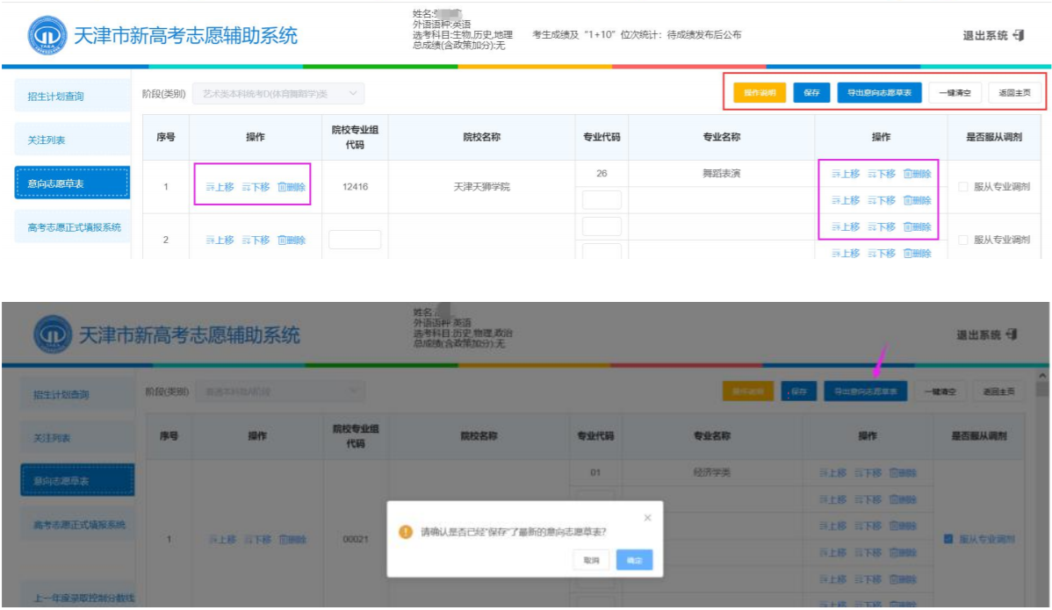Open 上一年度录取控制分数线 in the sidebar
The width and height of the screenshot is (1052, 610).
(x=83, y=598)
